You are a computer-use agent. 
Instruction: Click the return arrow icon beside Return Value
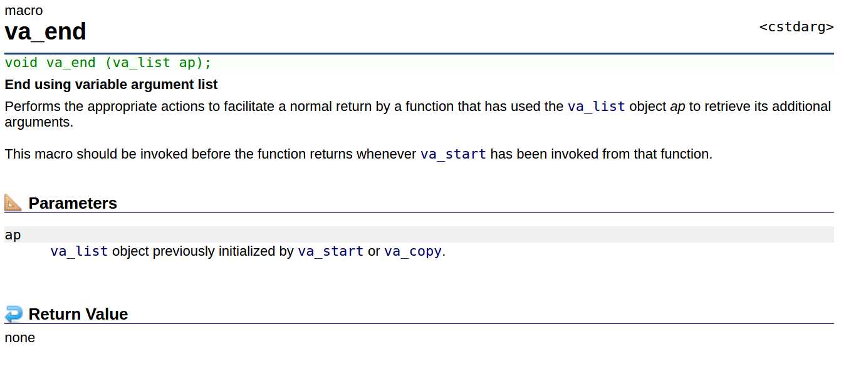[13, 313]
